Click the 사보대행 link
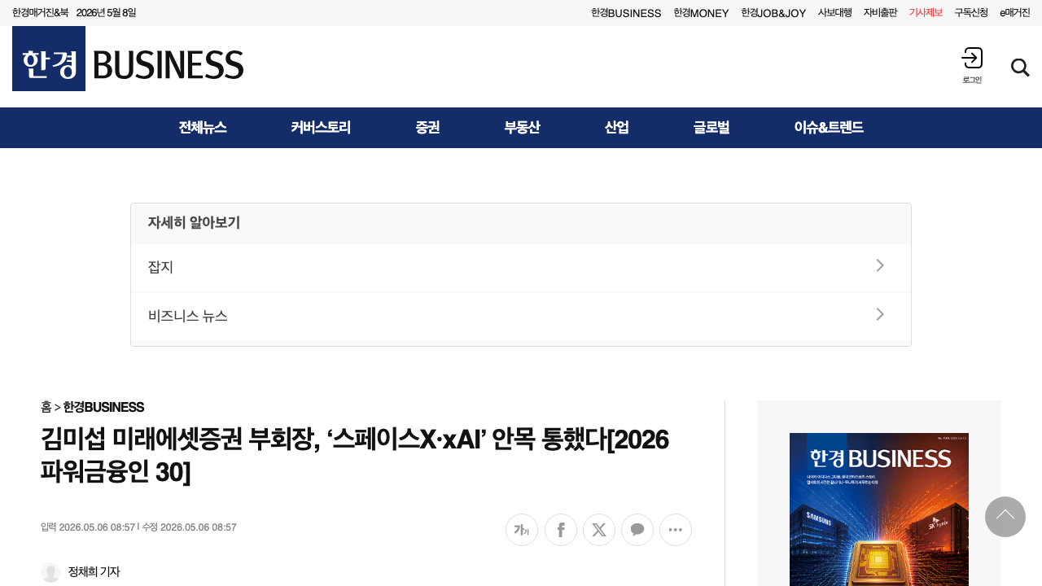Viewport: 1042px width, 586px height. click(x=834, y=13)
